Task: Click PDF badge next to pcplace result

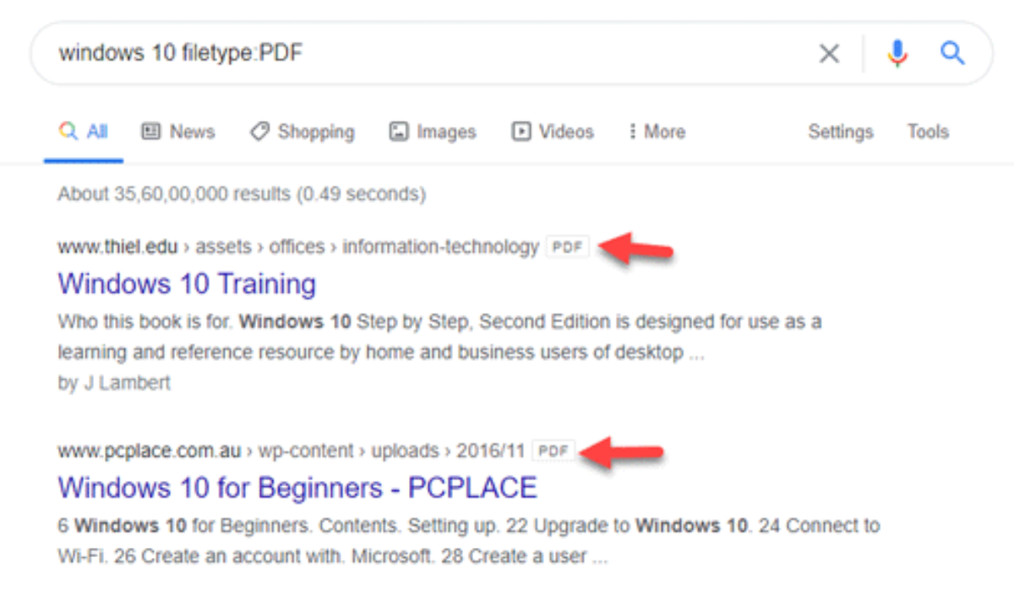Action: click(553, 451)
